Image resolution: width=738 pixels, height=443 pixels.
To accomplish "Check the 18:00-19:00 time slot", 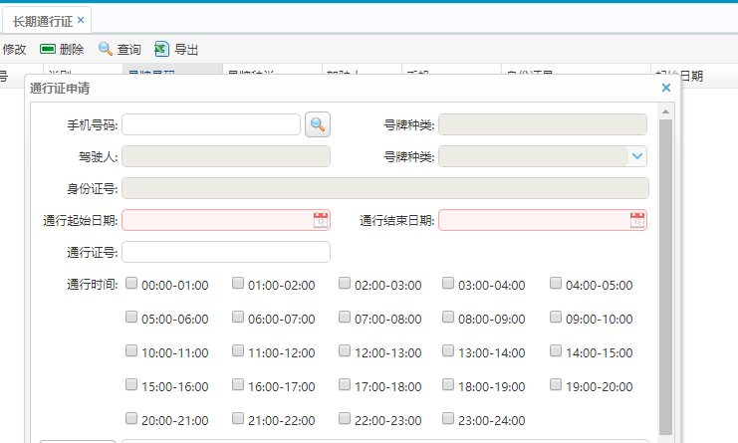I will tap(448, 384).
